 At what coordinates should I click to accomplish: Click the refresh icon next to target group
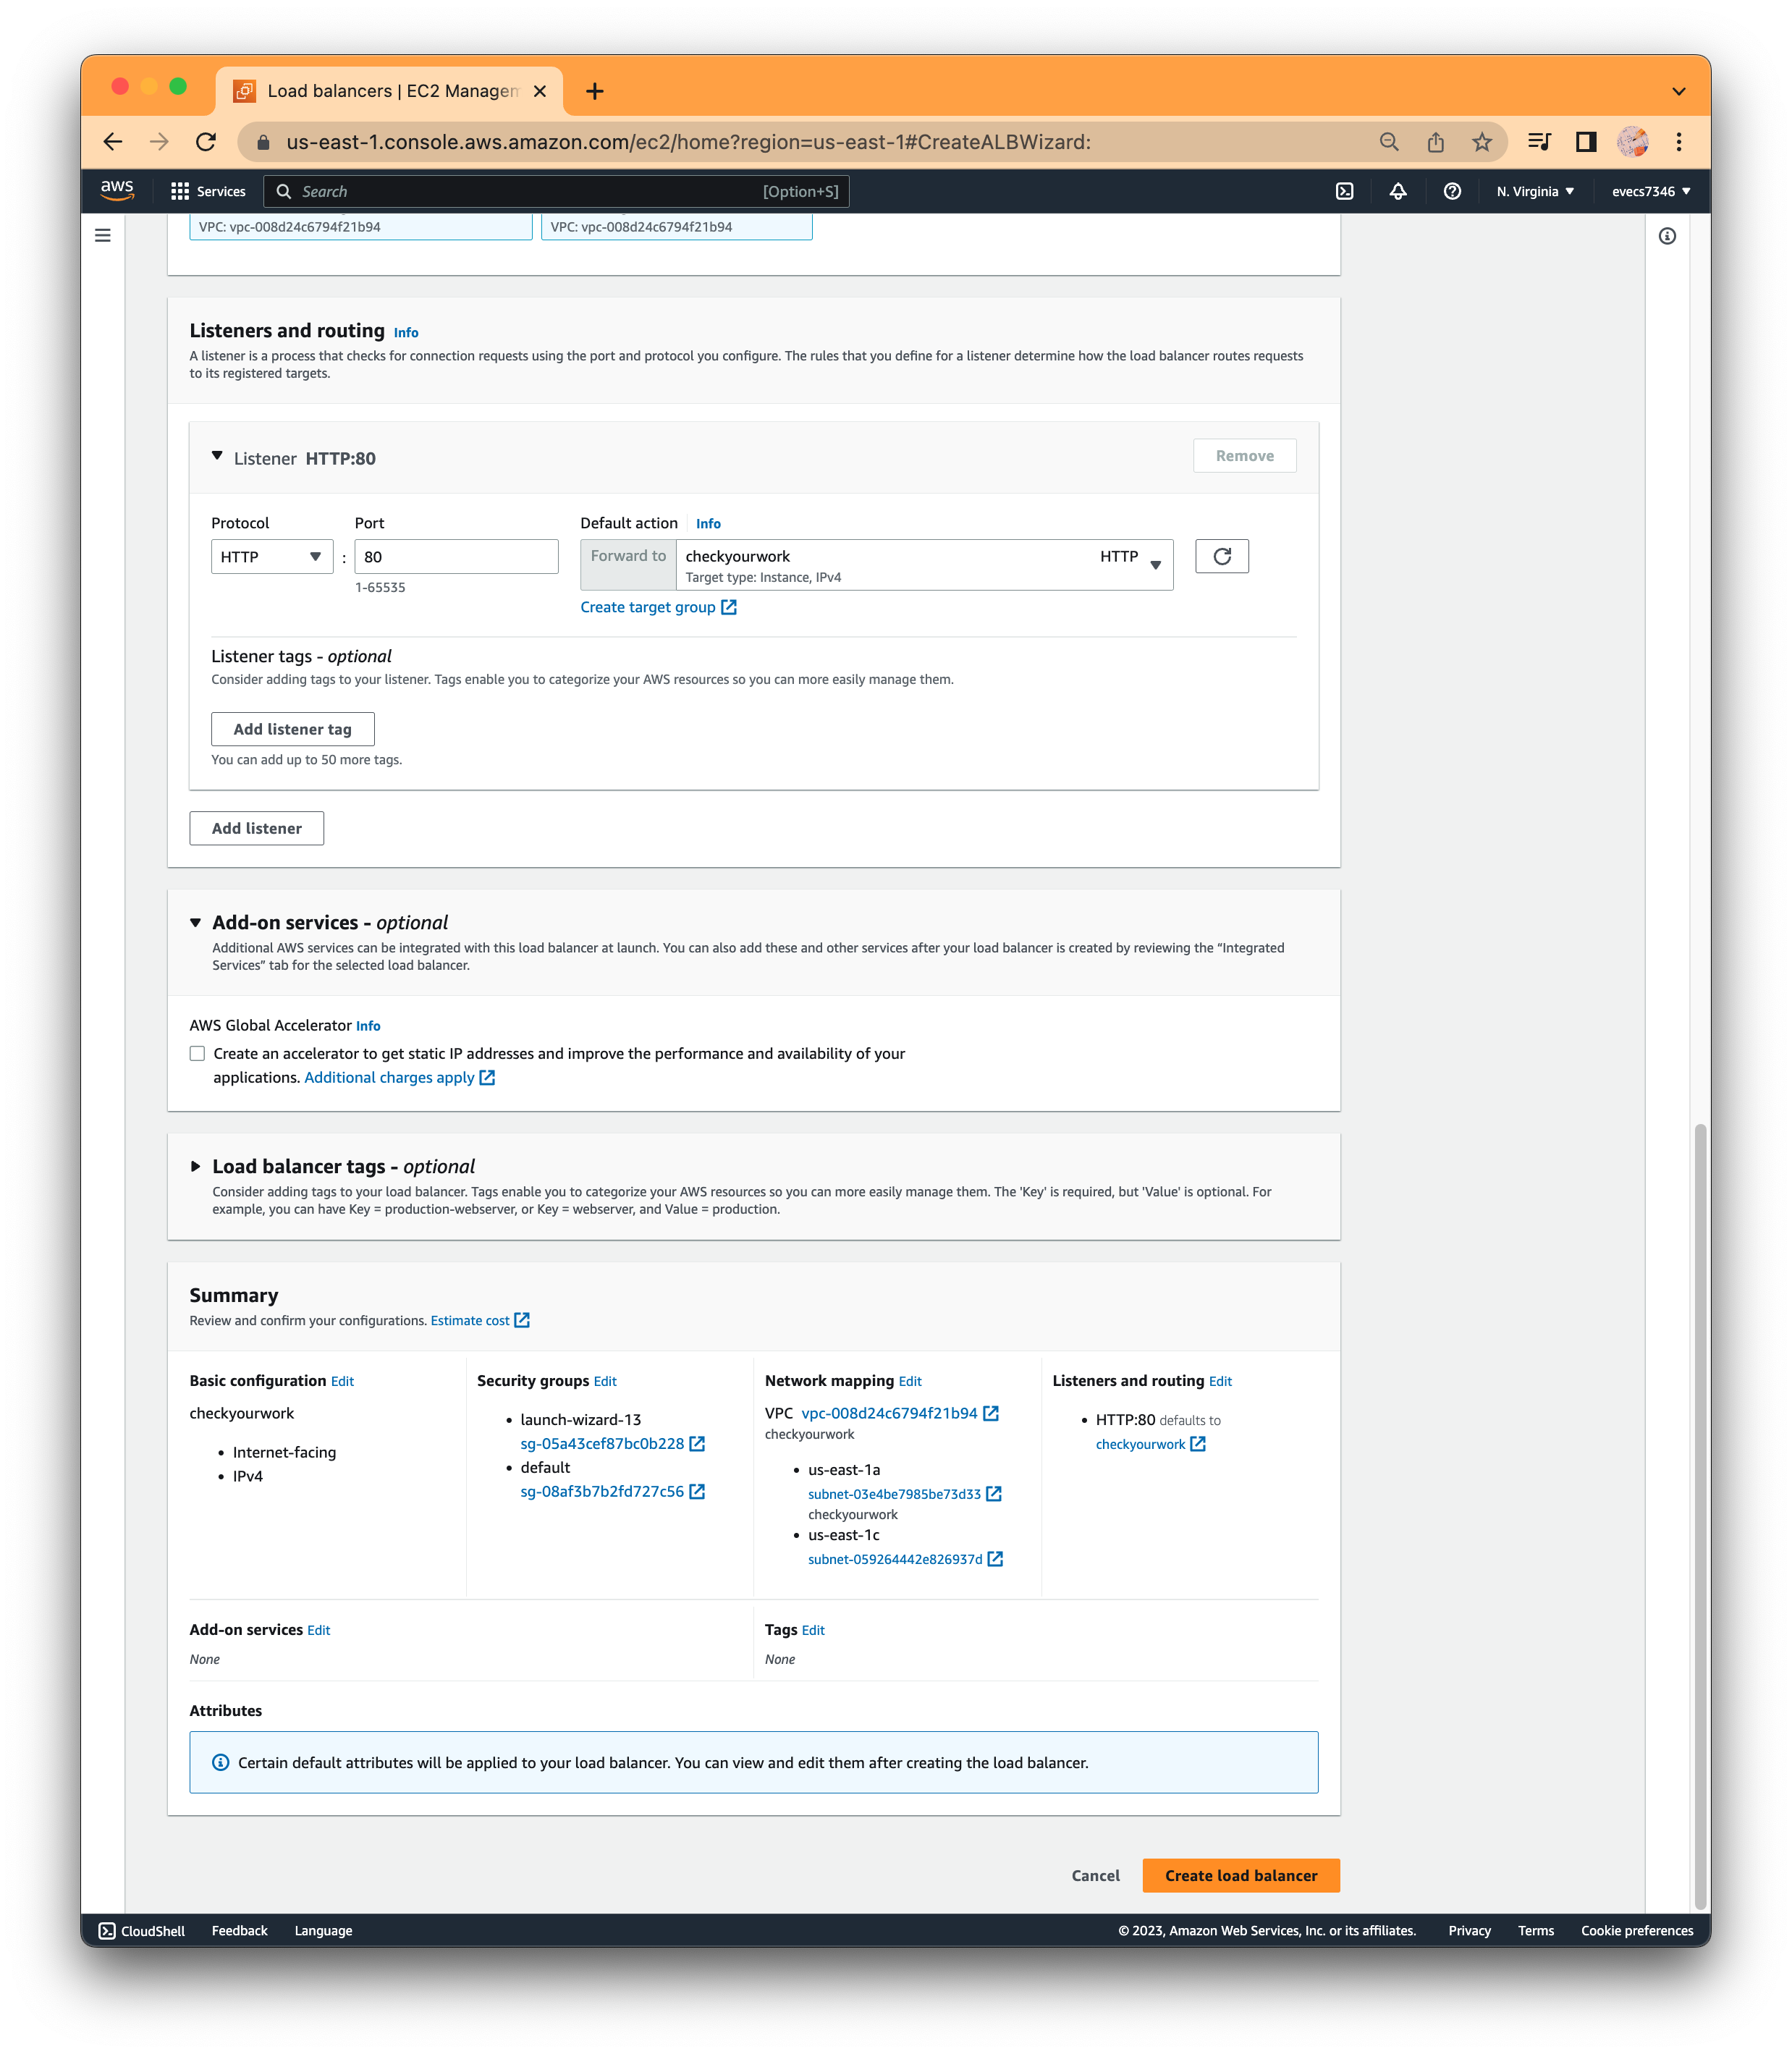1222,557
